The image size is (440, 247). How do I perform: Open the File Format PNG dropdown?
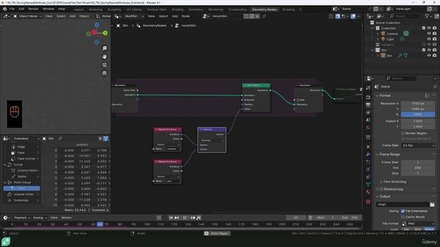(418, 224)
